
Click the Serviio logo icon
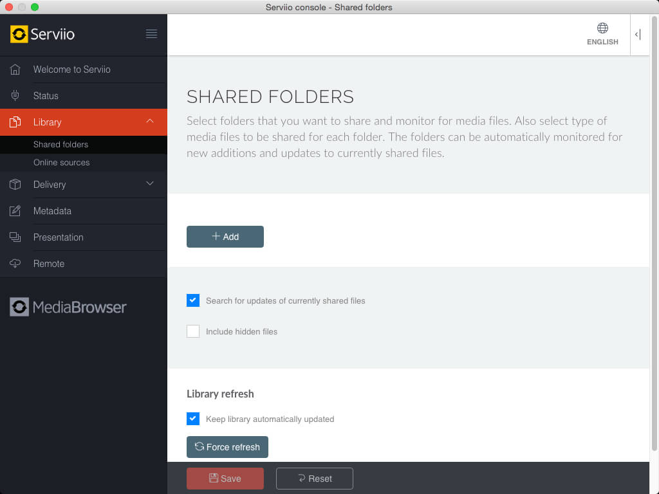[x=19, y=34]
